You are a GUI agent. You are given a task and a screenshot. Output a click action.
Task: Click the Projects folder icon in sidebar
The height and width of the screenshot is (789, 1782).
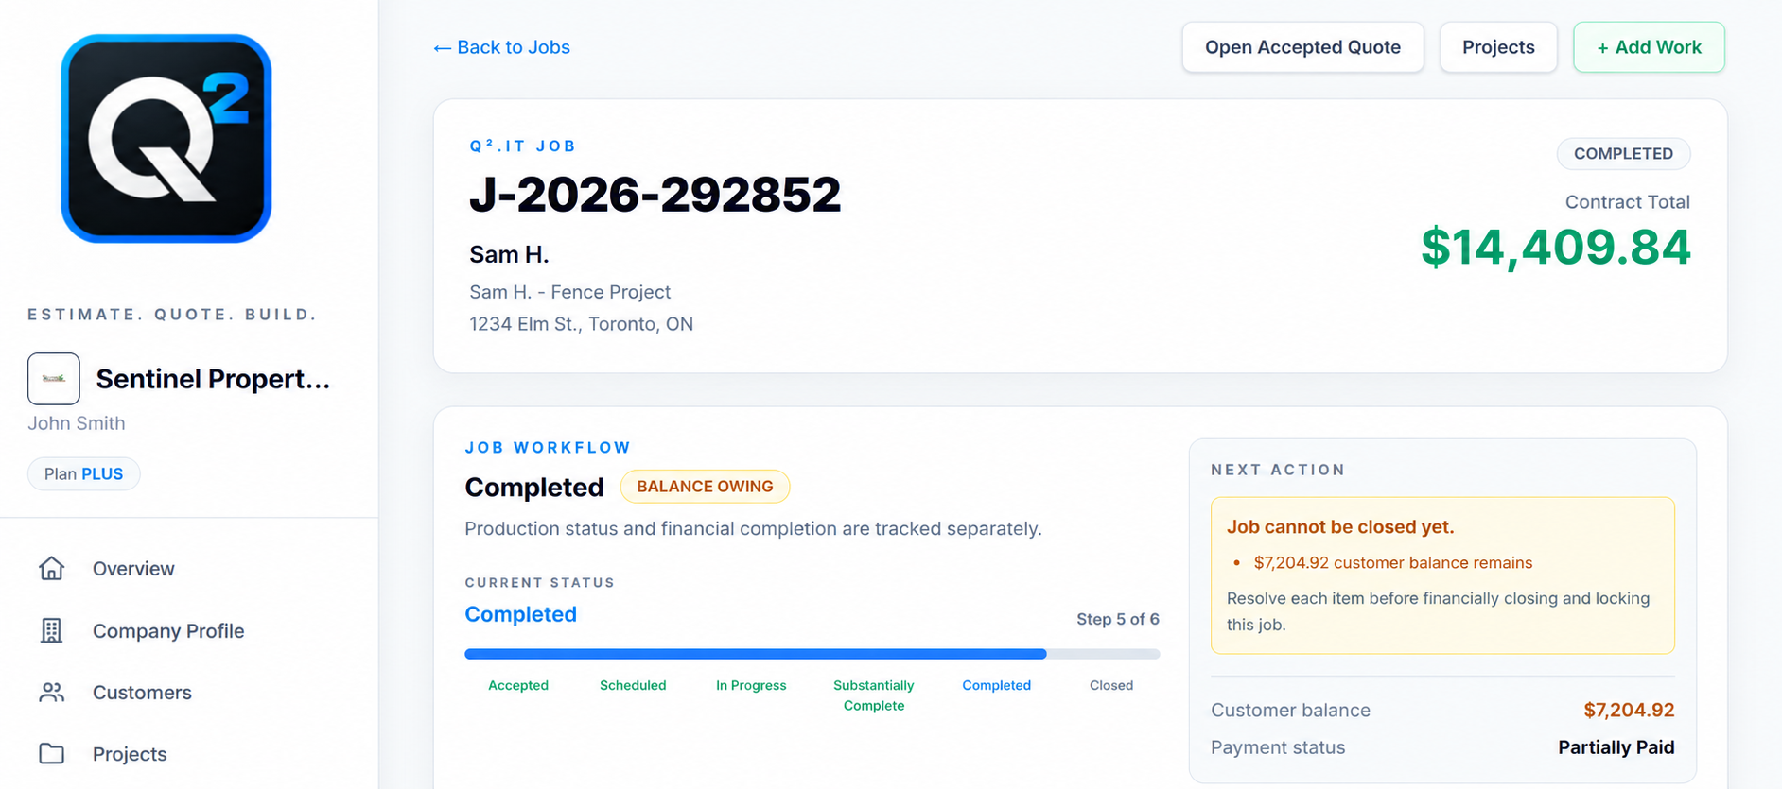click(52, 754)
